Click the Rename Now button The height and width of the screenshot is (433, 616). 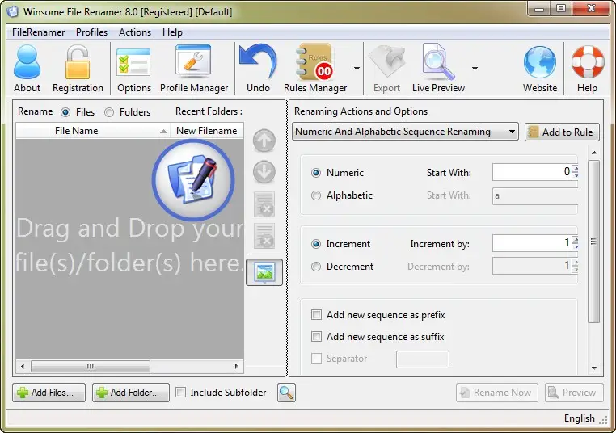click(496, 393)
